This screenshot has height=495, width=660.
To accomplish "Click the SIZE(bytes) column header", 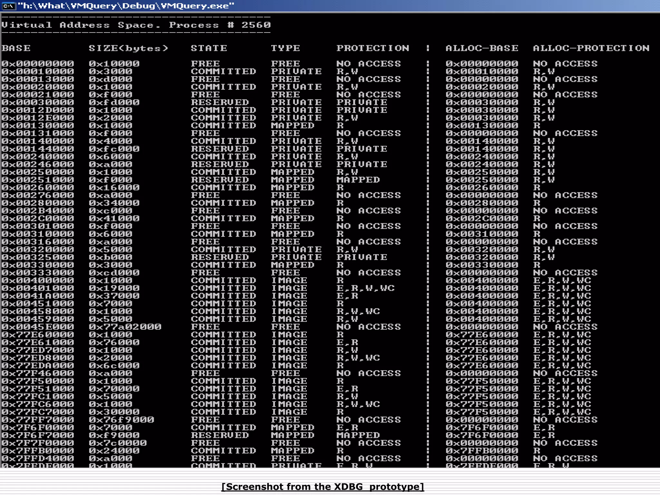I will 129,48.
